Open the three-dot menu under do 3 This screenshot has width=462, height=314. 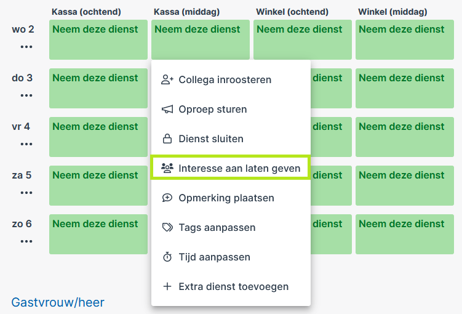[26, 95]
